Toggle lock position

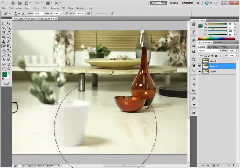[x=212, y=56]
